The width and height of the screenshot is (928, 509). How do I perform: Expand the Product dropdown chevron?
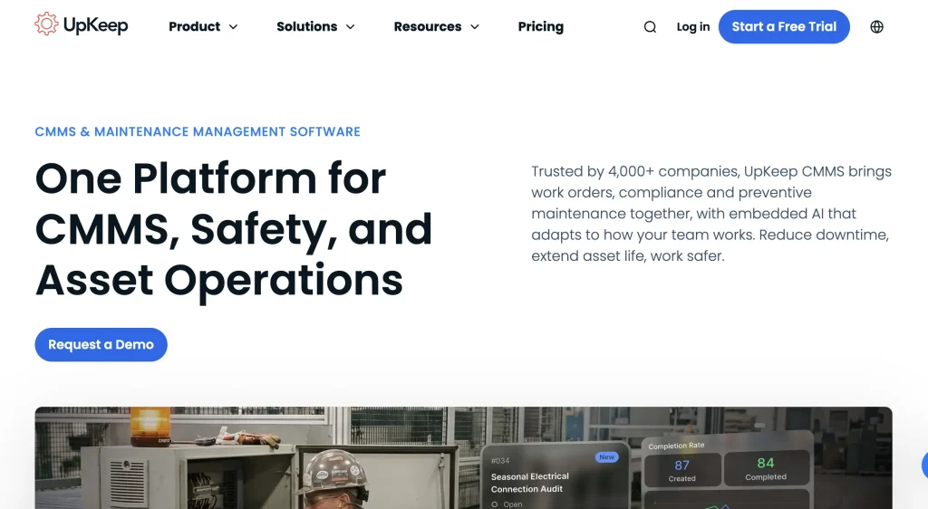tap(233, 27)
